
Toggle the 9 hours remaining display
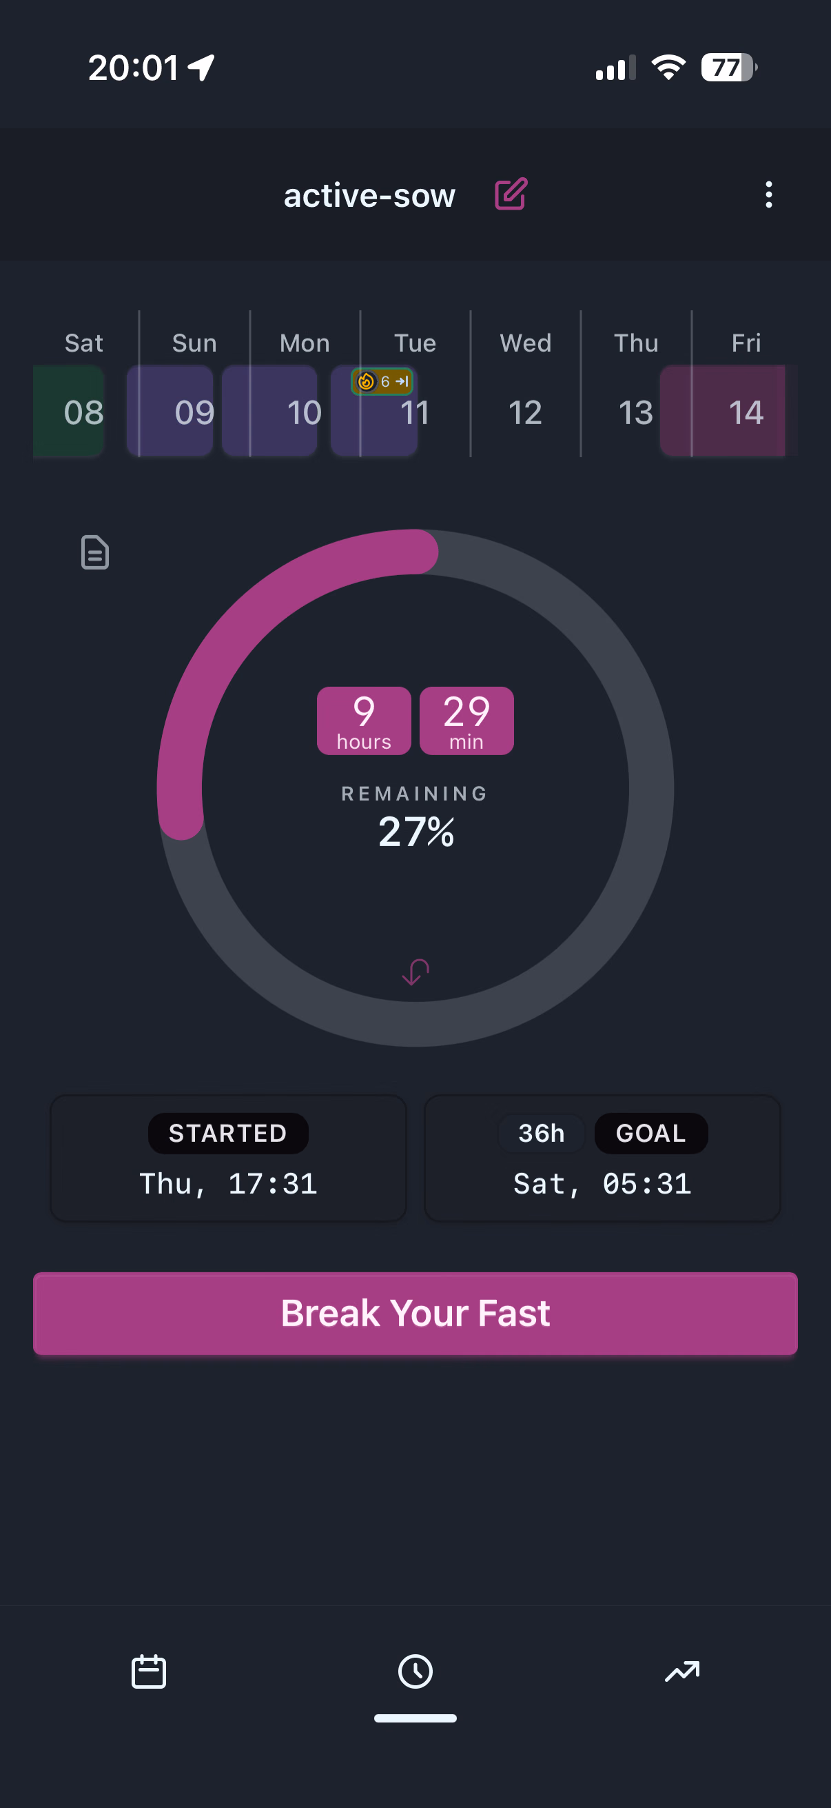click(x=364, y=721)
